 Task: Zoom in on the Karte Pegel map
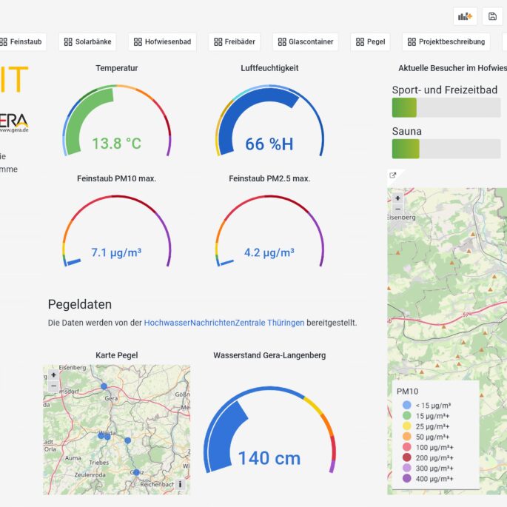tap(53, 375)
